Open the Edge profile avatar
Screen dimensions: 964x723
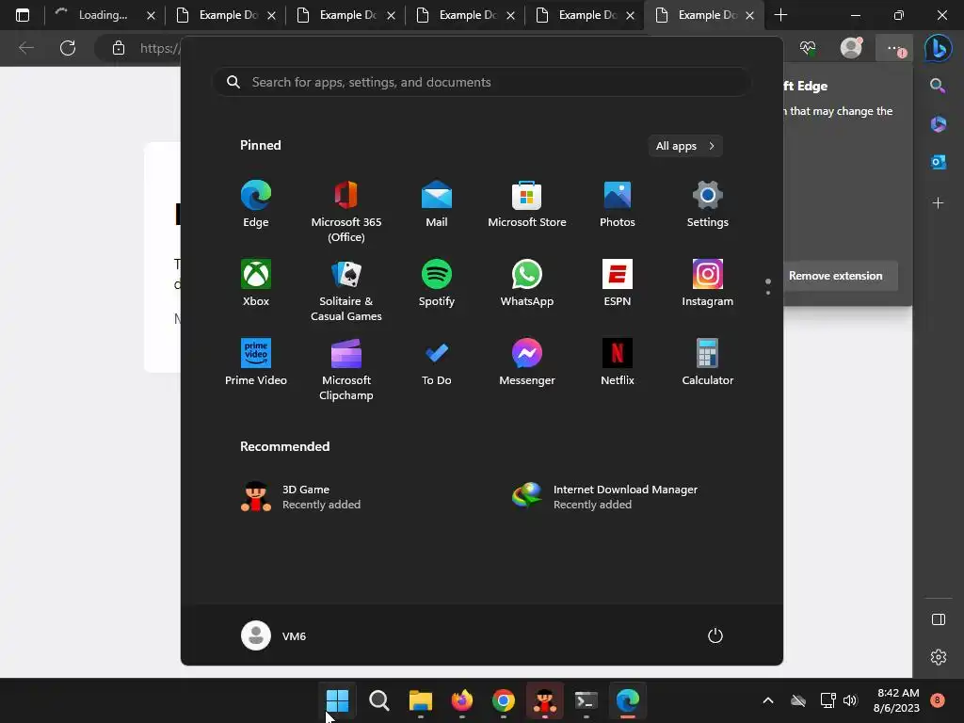pyautogui.click(x=851, y=48)
